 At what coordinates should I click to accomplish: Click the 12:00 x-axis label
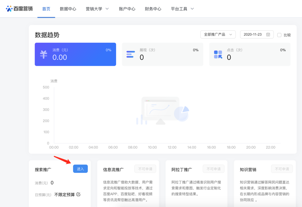point(172,147)
